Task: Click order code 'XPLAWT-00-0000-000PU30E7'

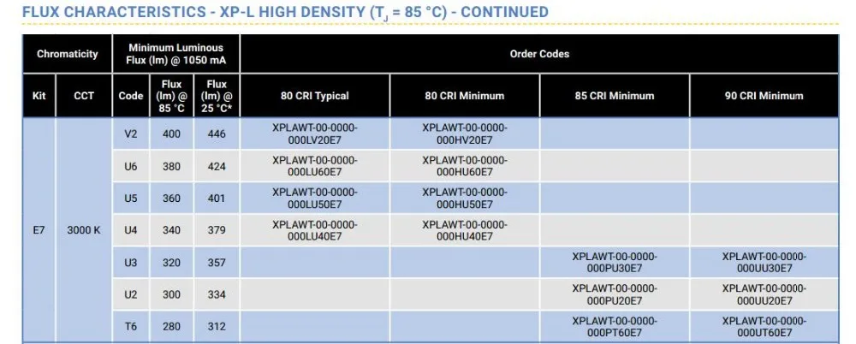Action: pyautogui.click(x=615, y=263)
